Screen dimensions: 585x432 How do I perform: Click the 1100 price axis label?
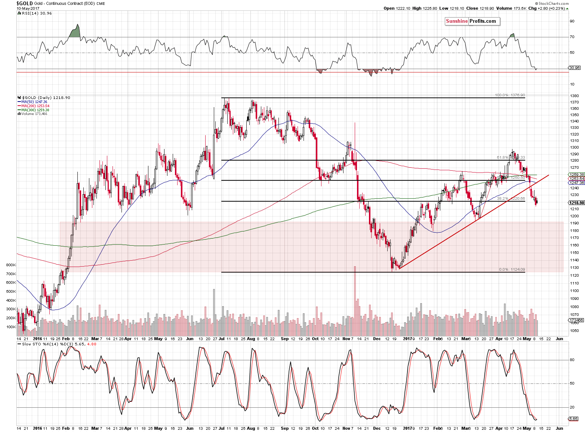(x=575, y=291)
